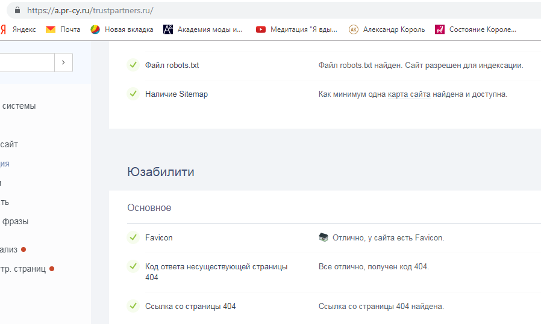Click the green check beside Наличие Sitemap
This screenshot has height=324, width=541.
[x=133, y=94]
